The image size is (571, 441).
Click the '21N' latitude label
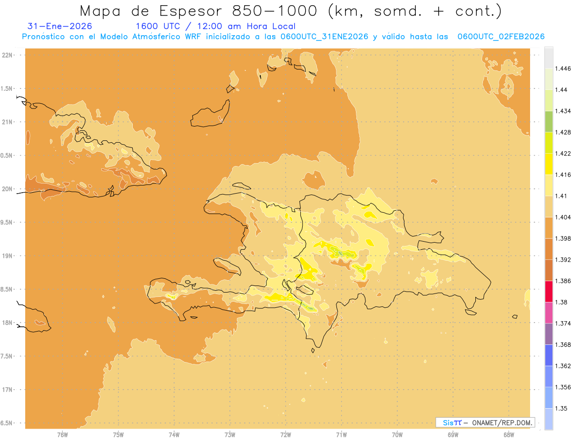point(8,122)
